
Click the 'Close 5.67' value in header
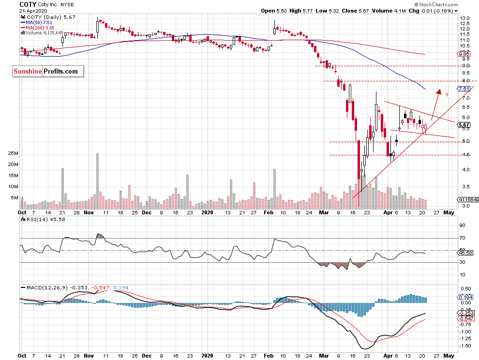click(355, 11)
